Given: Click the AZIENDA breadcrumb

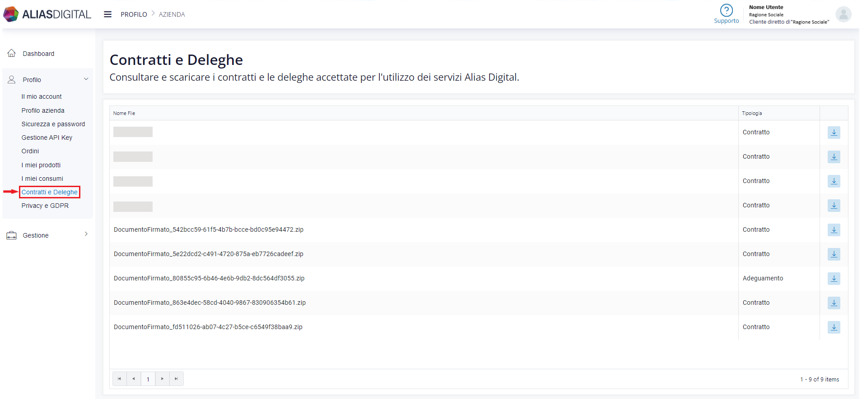Looking at the screenshot, I should click(172, 14).
